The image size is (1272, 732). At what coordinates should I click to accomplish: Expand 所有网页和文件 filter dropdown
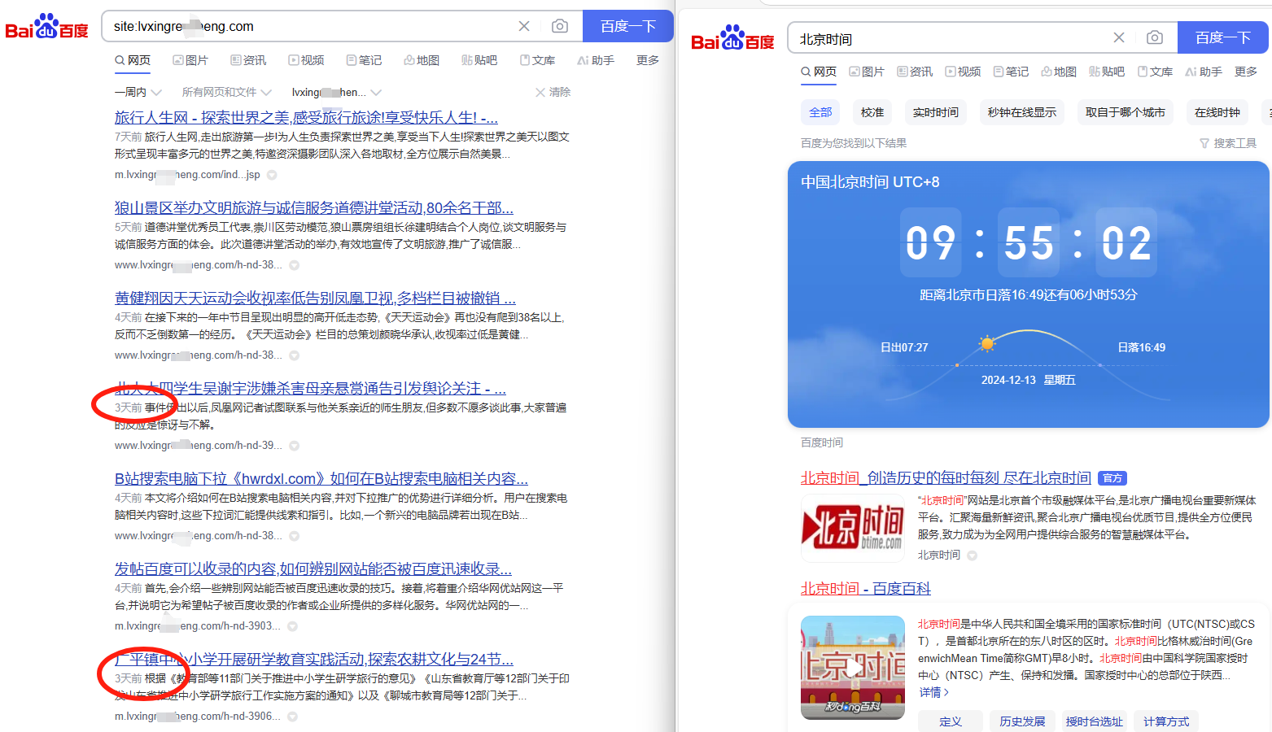(227, 92)
